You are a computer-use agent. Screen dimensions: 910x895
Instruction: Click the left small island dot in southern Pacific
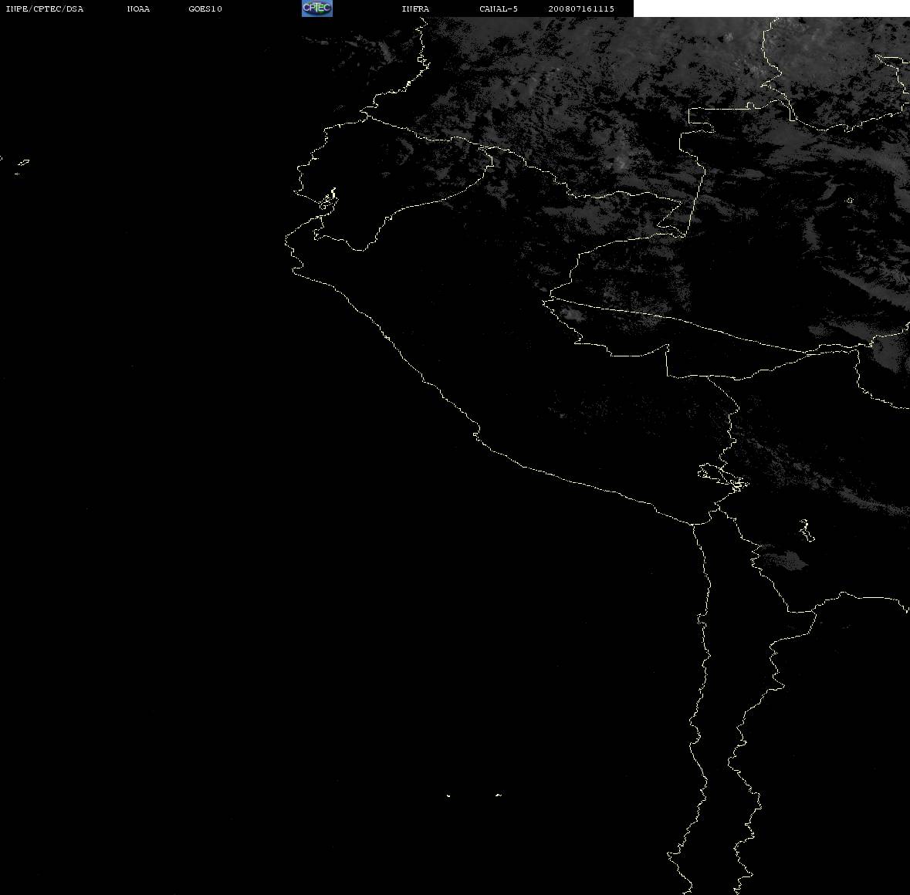(x=448, y=795)
